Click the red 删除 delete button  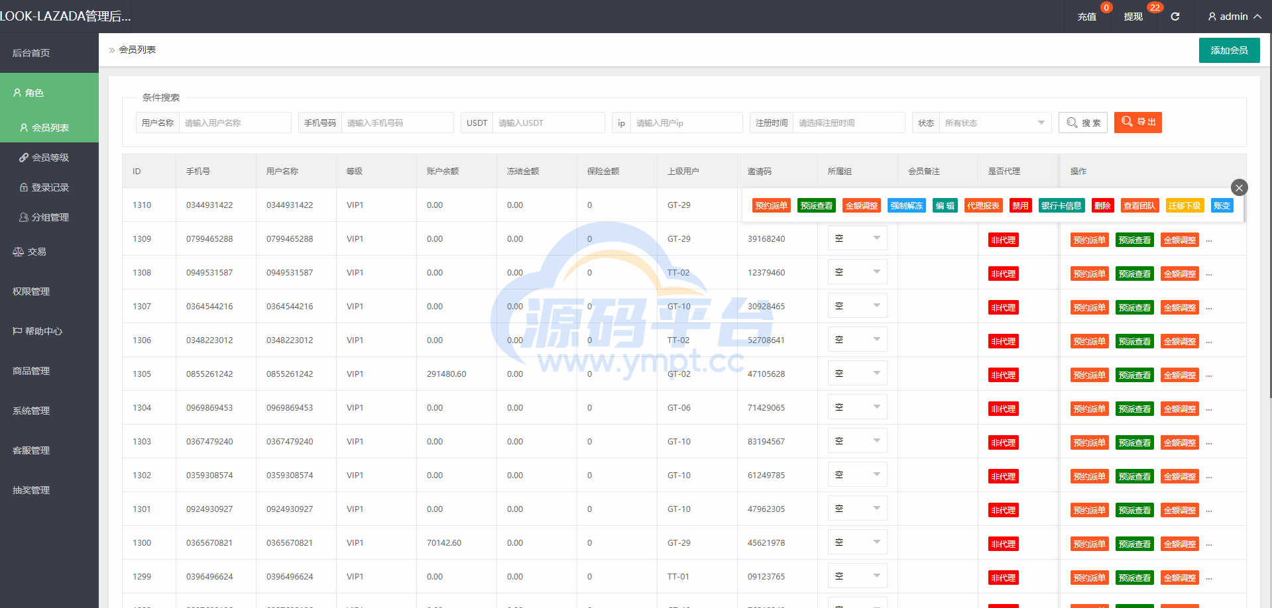pos(1103,205)
